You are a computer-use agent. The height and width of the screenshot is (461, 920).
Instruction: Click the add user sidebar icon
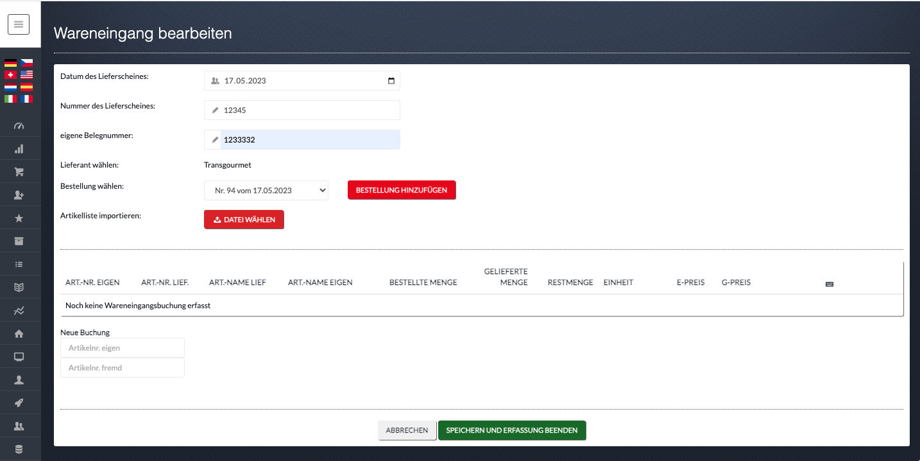click(19, 195)
